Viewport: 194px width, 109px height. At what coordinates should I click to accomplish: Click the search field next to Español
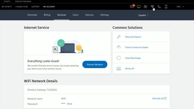[161, 15]
